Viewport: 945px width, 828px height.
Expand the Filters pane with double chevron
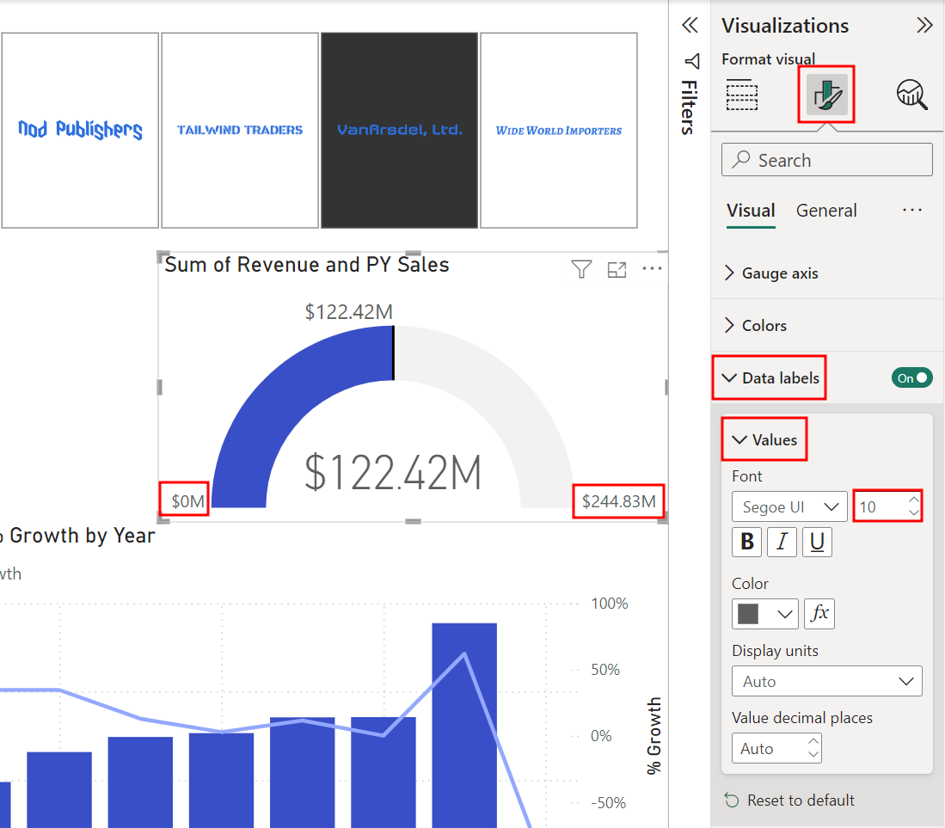[690, 25]
